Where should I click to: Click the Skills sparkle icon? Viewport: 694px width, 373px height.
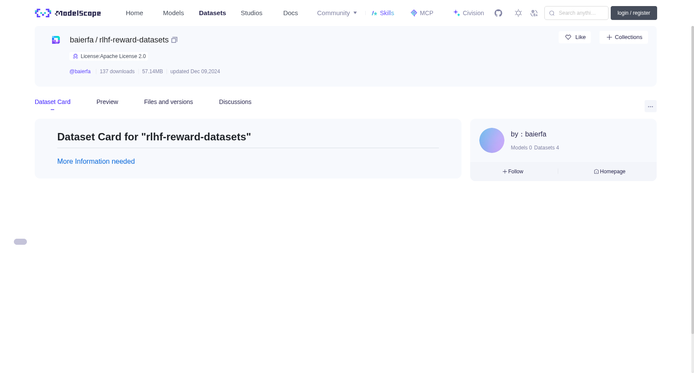[374, 13]
